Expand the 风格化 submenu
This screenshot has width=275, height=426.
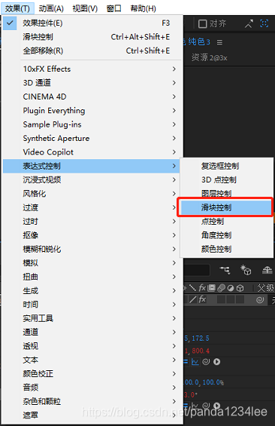tap(92, 194)
